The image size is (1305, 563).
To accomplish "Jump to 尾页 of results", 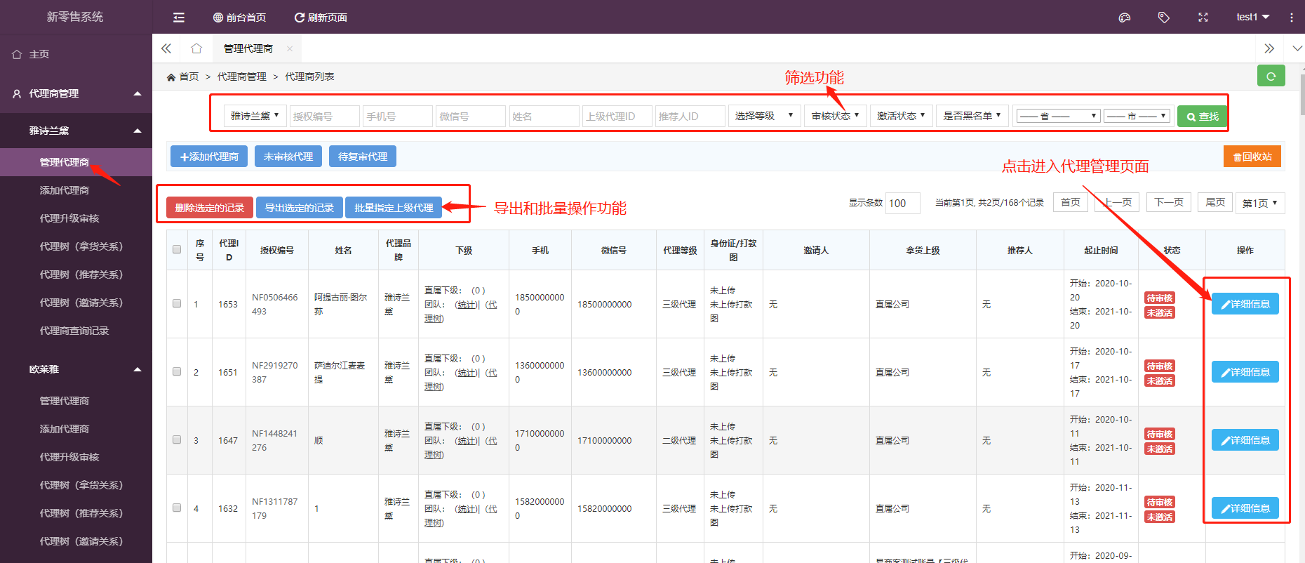I will tap(1215, 202).
